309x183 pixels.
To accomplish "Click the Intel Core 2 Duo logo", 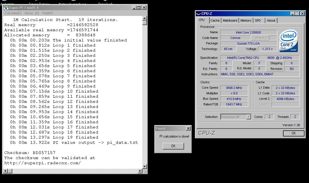I will pos(289,41).
